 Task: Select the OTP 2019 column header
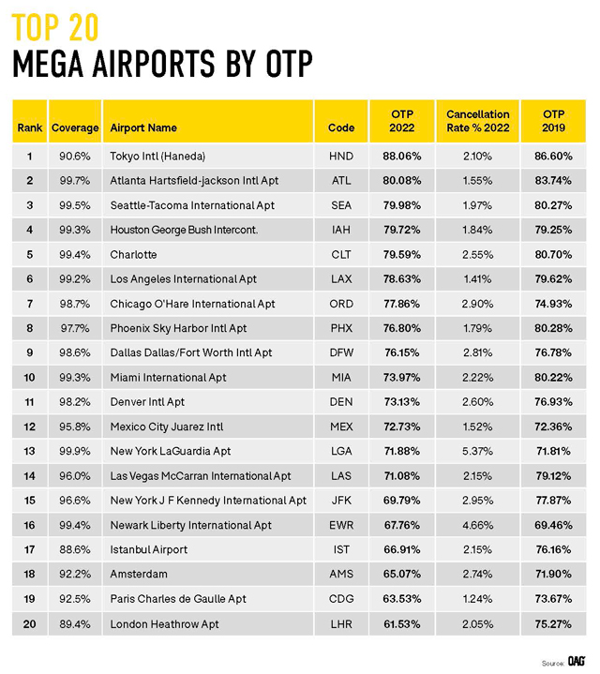tap(554, 121)
